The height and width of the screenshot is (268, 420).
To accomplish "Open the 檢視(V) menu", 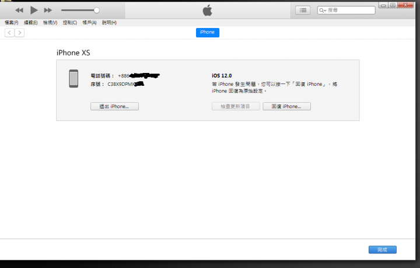I will tap(50, 23).
